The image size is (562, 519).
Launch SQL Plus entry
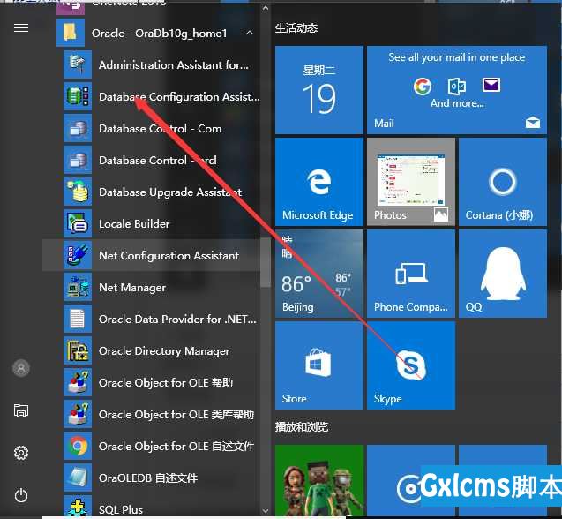pyautogui.click(x=152, y=506)
